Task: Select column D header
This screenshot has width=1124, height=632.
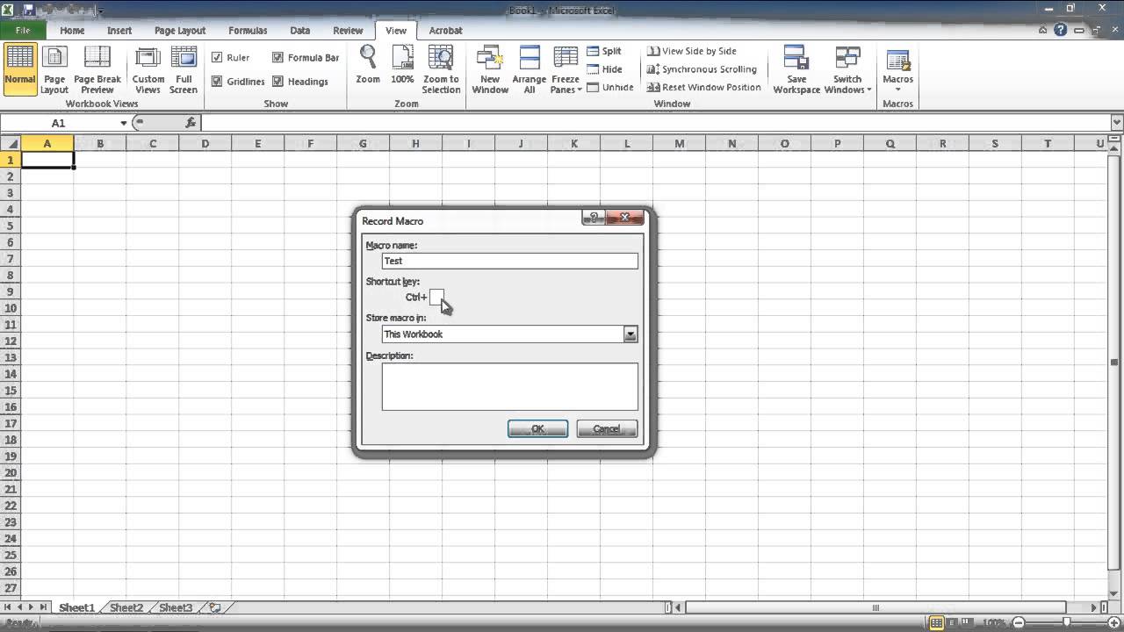Action: 205,144
